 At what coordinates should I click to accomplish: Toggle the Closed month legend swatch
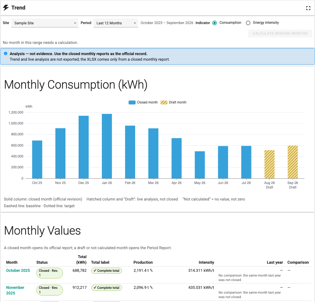tap(132, 102)
